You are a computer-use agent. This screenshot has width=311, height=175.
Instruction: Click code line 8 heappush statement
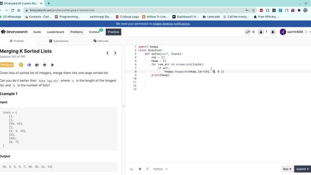click(194, 71)
